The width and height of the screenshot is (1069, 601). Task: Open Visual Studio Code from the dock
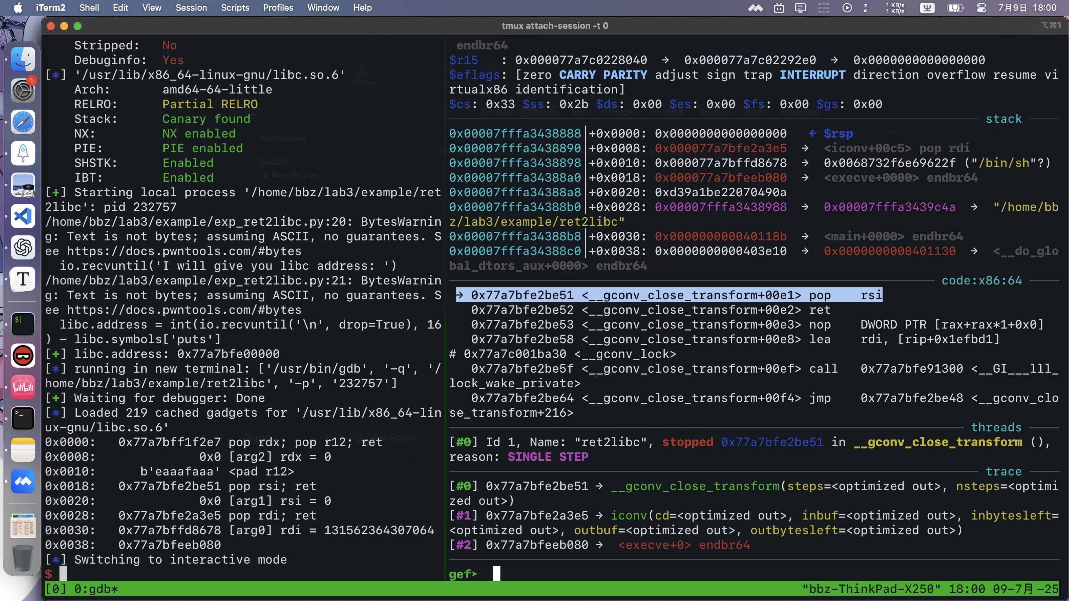click(23, 216)
